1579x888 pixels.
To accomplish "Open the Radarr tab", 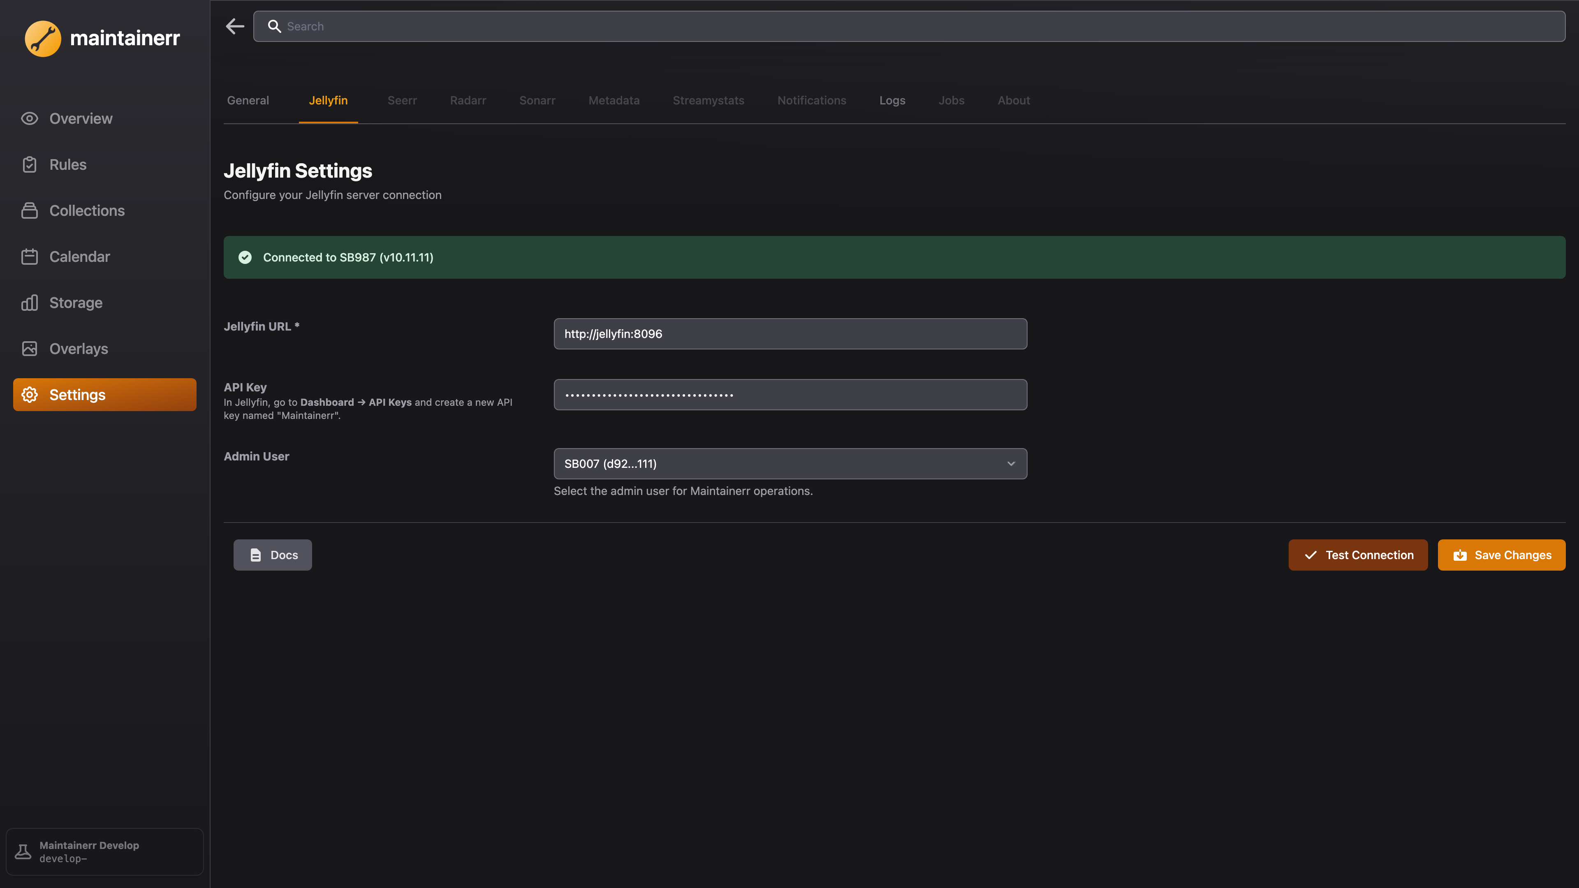I will click(x=468, y=100).
